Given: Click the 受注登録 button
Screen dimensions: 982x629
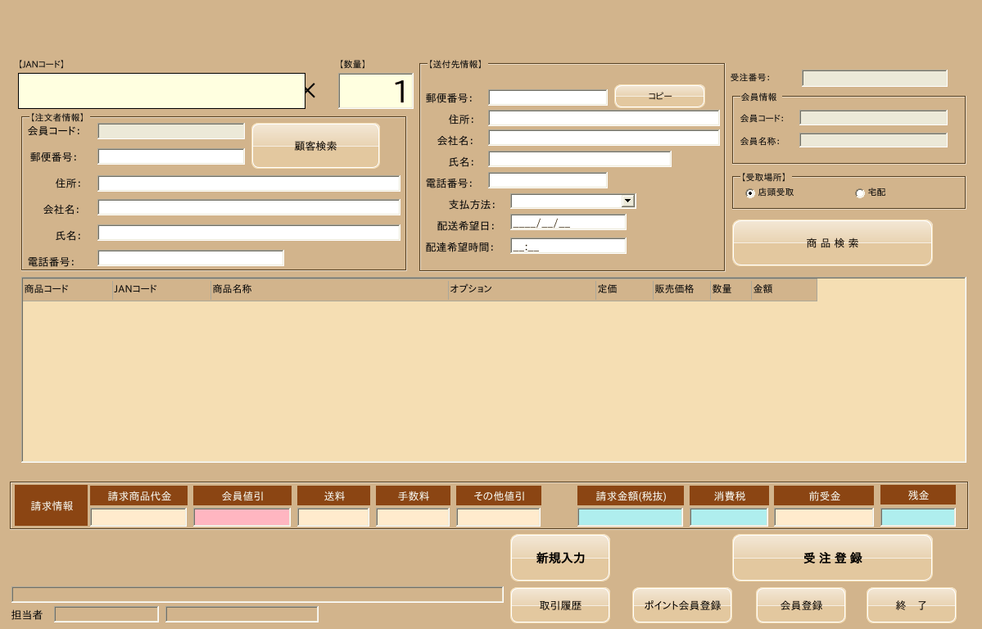Looking at the screenshot, I should [x=832, y=558].
